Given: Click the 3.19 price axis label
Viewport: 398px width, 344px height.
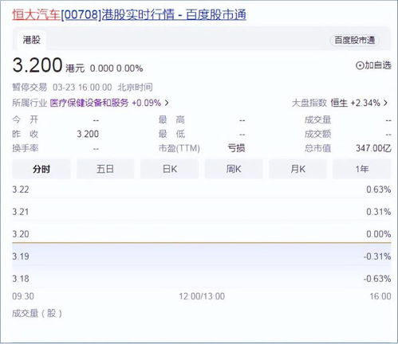Looking at the screenshot, I should [x=21, y=256].
